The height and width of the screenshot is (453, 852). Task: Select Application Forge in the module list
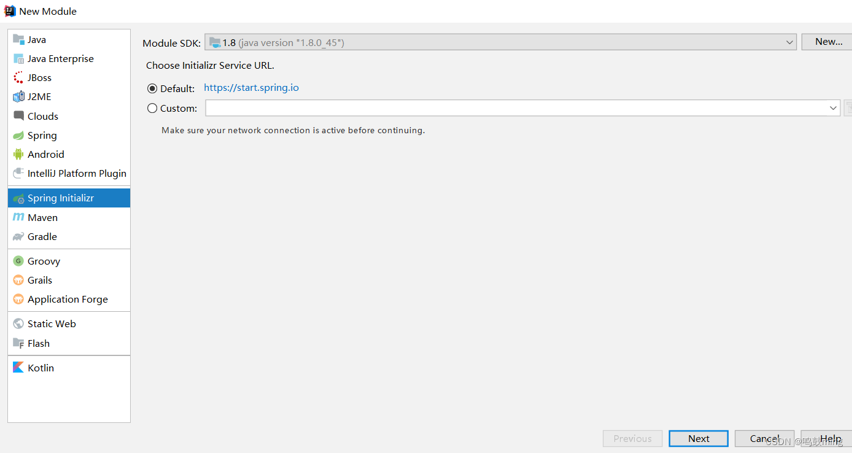pyautogui.click(x=69, y=300)
